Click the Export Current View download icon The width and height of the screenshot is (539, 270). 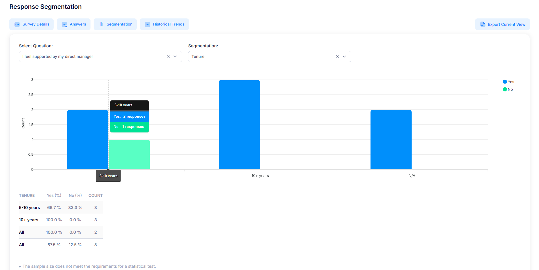tap(483, 24)
